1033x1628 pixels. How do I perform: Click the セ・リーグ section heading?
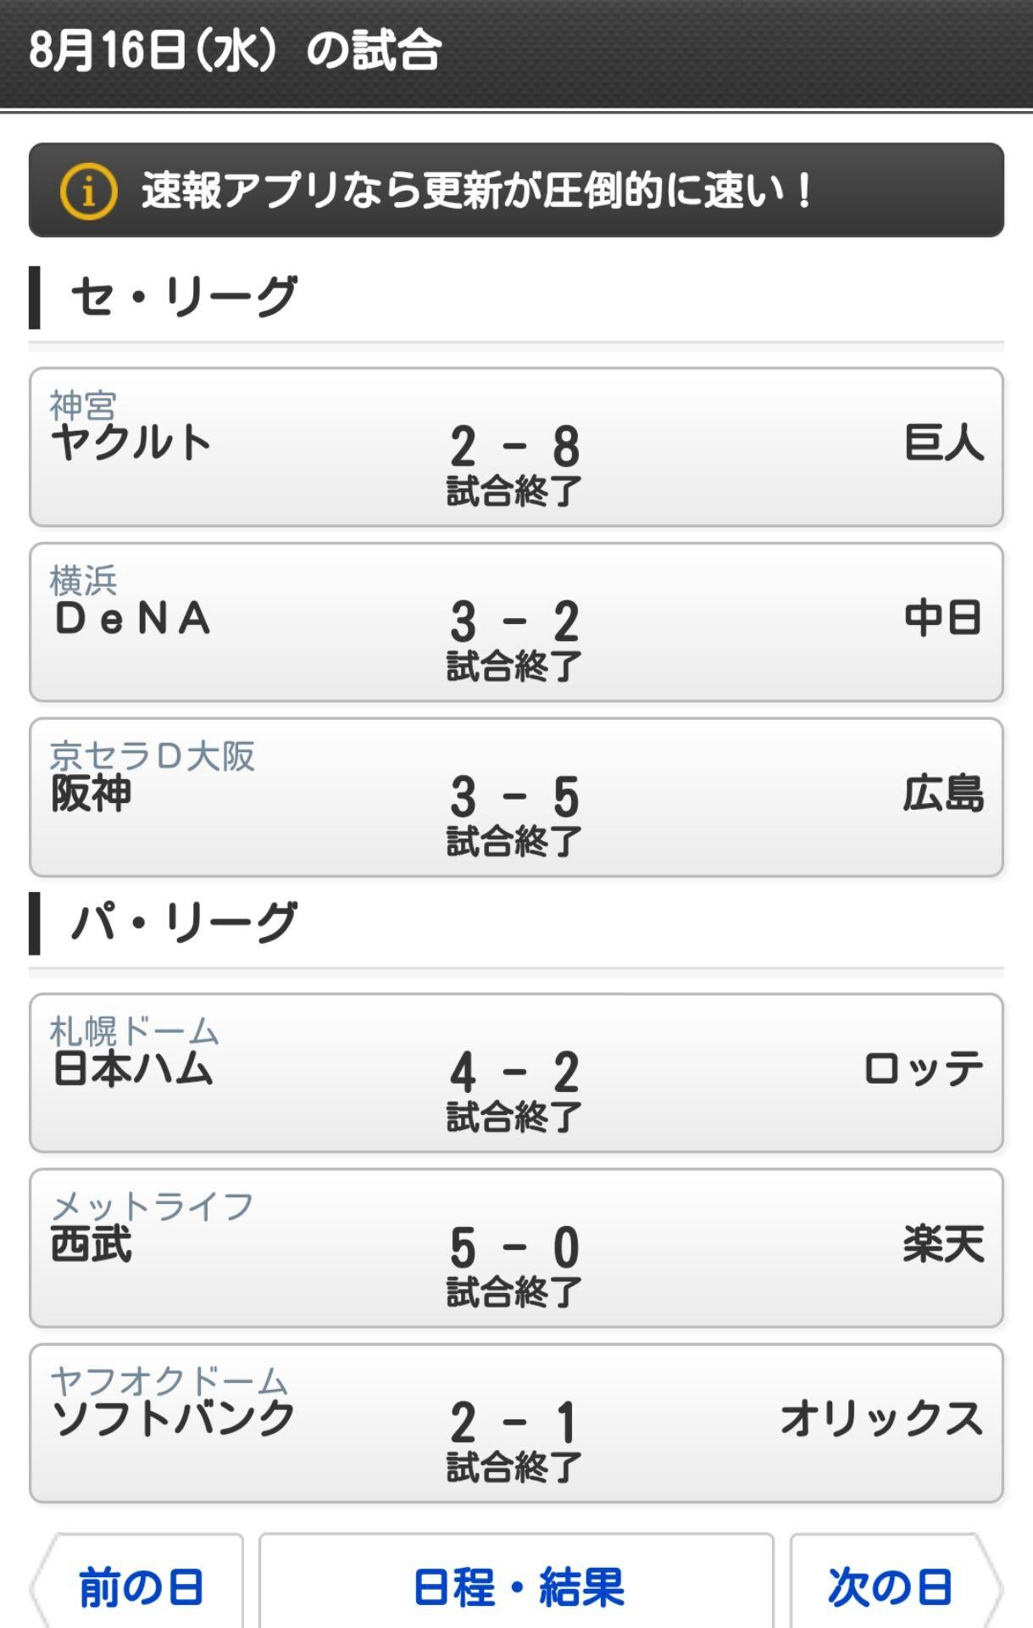point(184,297)
